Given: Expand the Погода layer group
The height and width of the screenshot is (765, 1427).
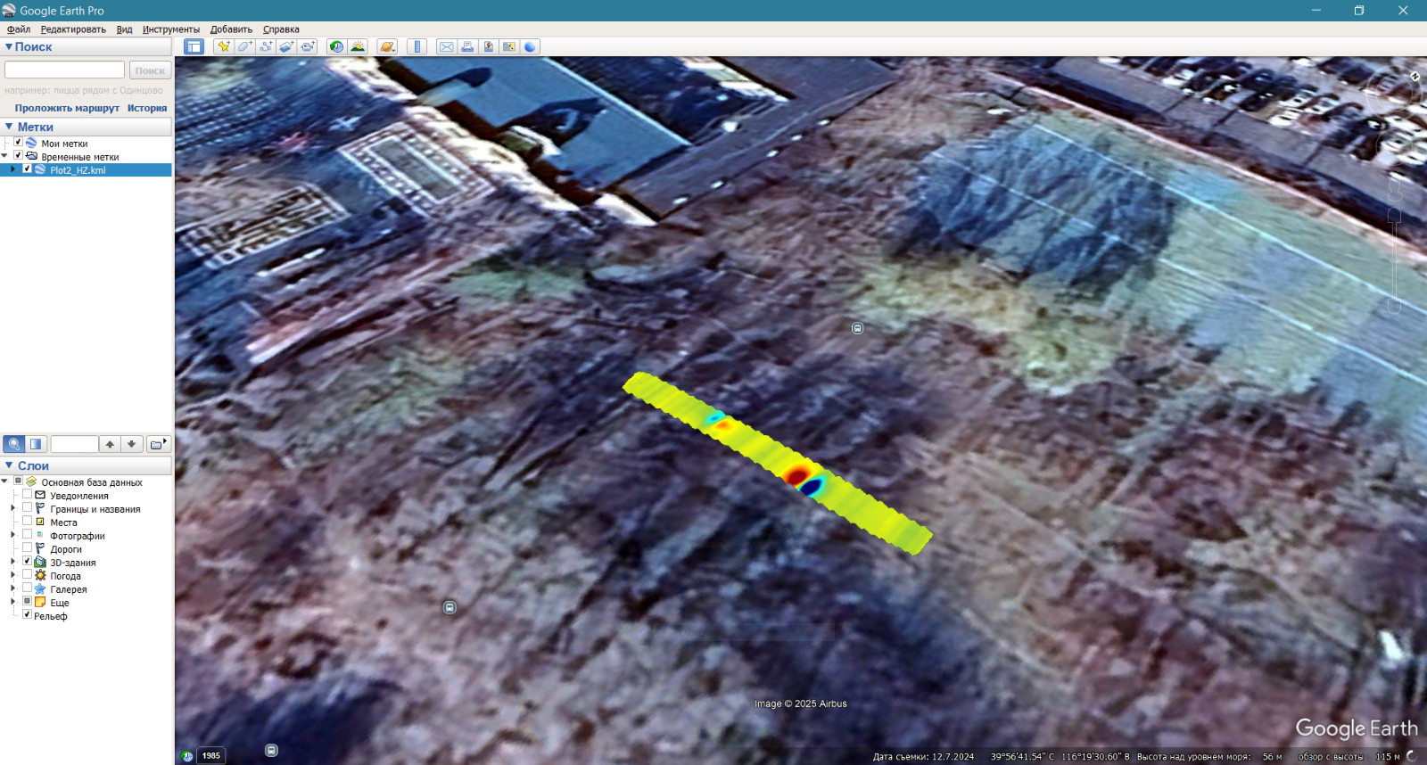Looking at the screenshot, I should pyautogui.click(x=13, y=575).
